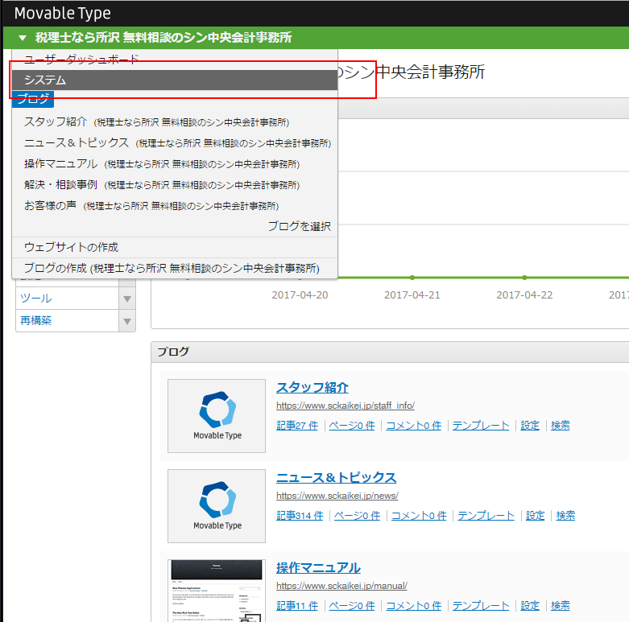629x622 pixels.
Task: Open ページ0件 for スタッフ紹介
Action: coord(352,425)
